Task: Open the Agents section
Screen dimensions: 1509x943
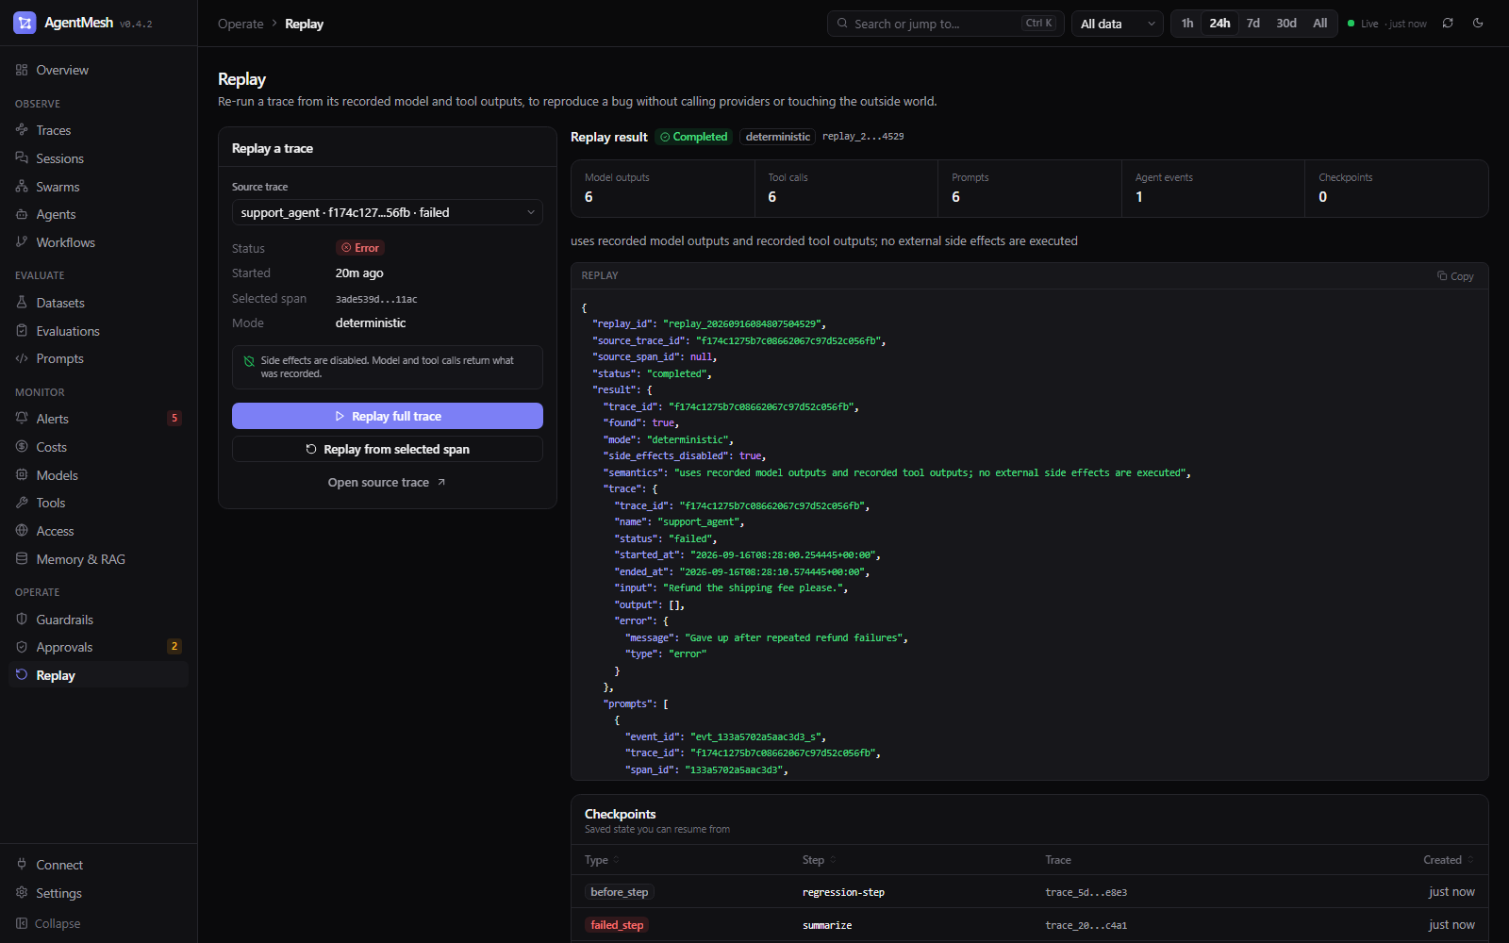Action: pos(98,214)
